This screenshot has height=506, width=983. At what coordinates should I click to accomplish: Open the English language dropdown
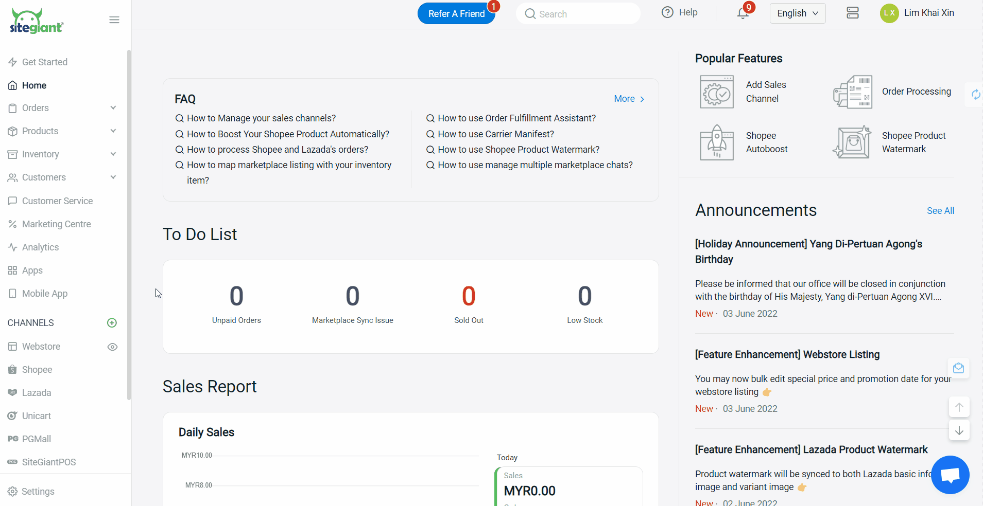pyautogui.click(x=798, y=13)
